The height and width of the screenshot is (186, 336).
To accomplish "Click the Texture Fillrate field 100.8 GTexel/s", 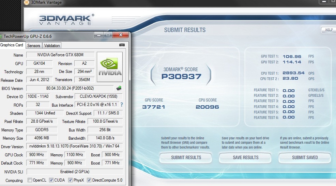I will (x=105, y=121).
